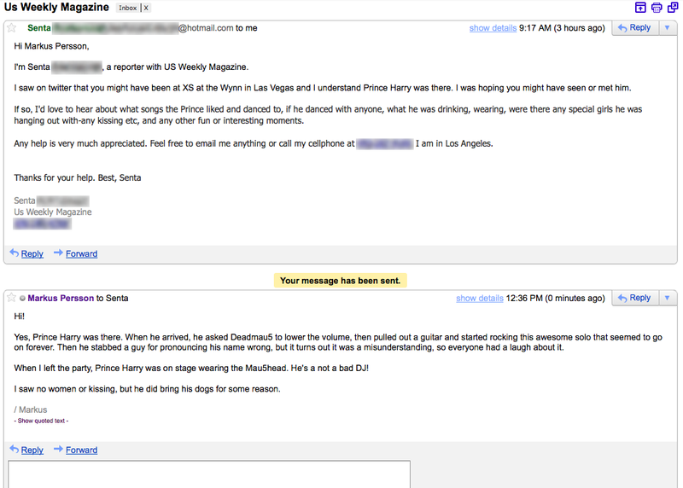Click the collapse all conversation icon
Viewport: 683px width, 488px height.
[x=640, y=8]
